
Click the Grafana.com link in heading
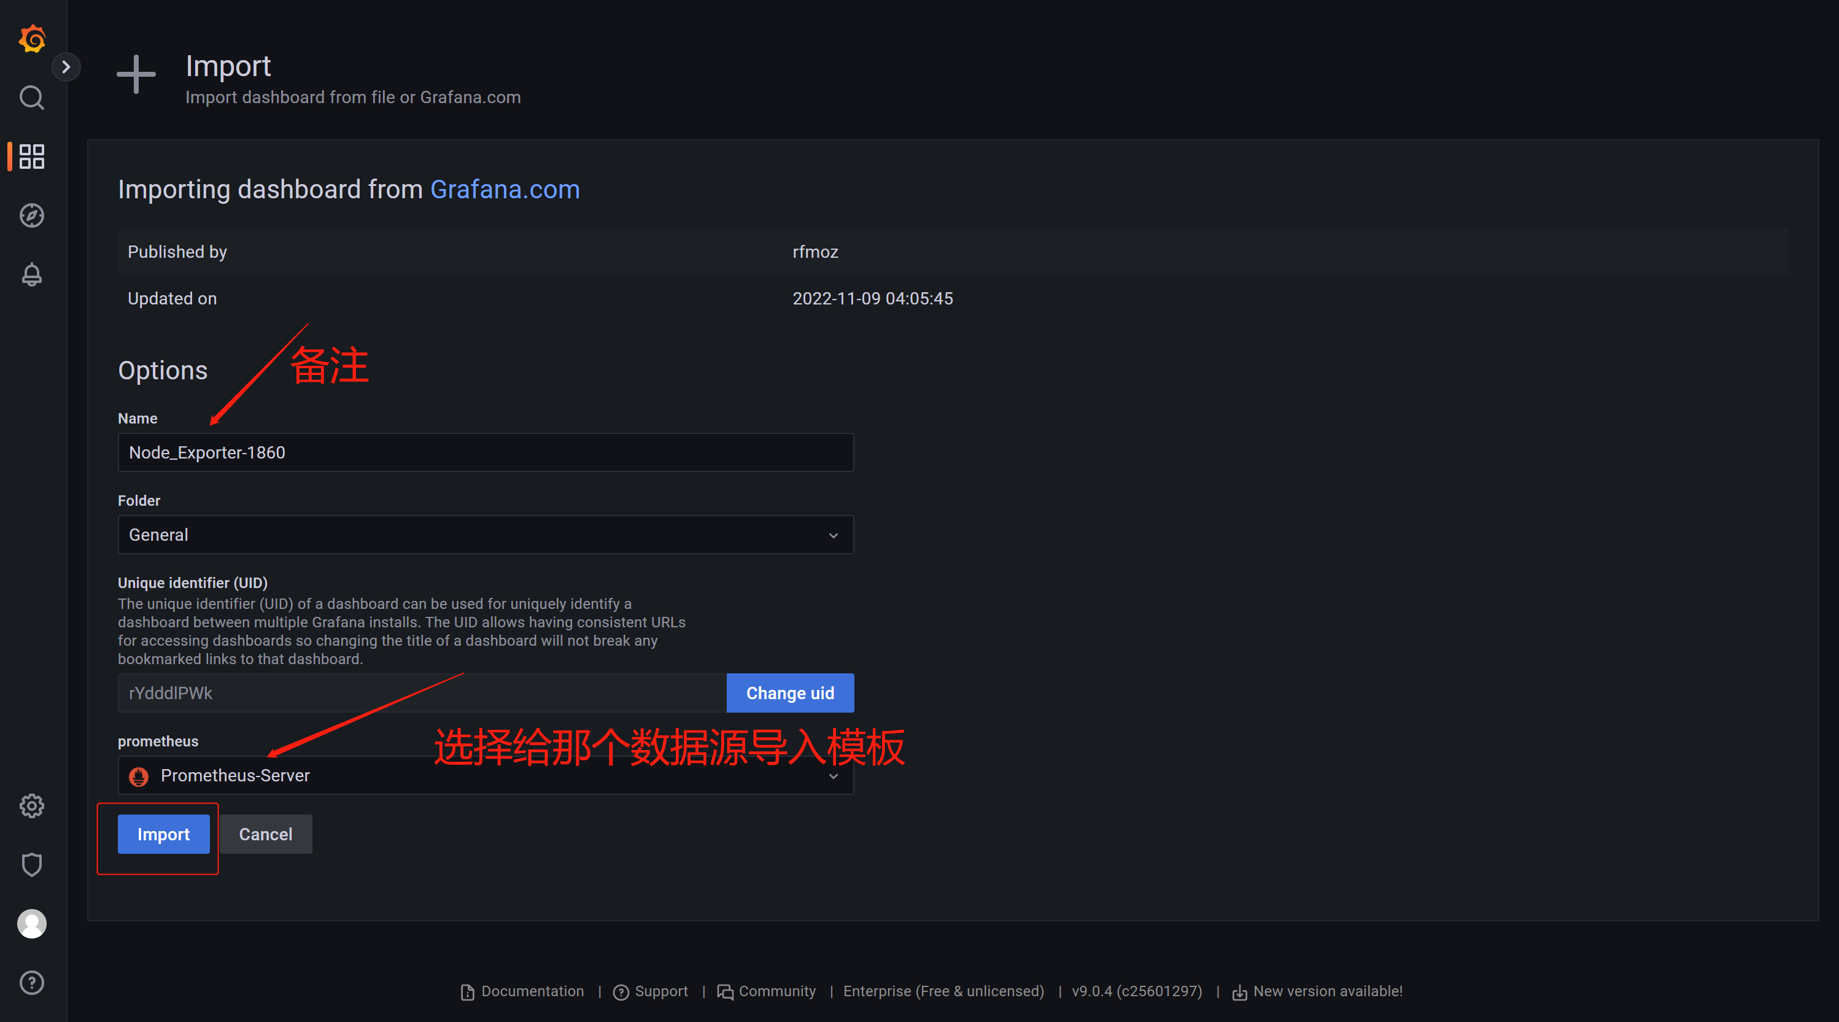coord(505,189)
